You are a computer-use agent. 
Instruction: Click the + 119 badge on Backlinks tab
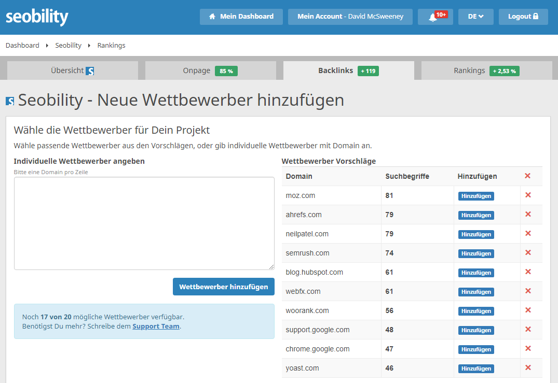coord(369,71)
